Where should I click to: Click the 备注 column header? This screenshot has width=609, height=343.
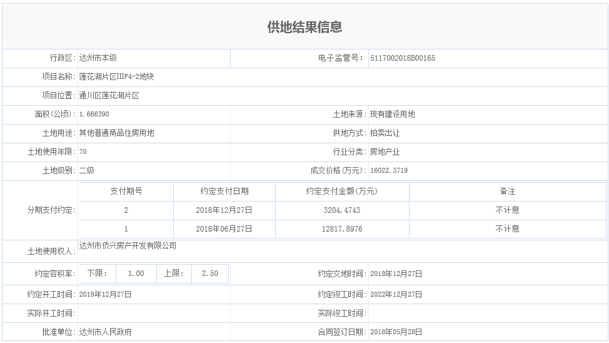coord(507,191)
